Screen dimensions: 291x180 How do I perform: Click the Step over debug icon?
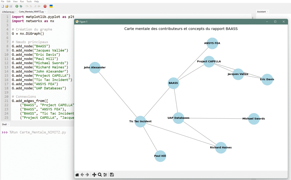27,6
